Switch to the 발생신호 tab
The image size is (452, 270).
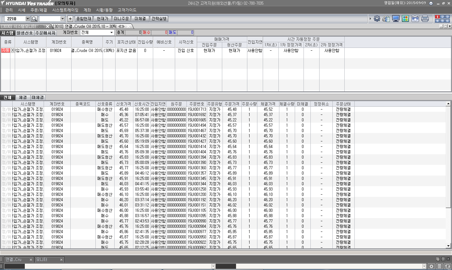pyautogui.click(x=24, y=33)
